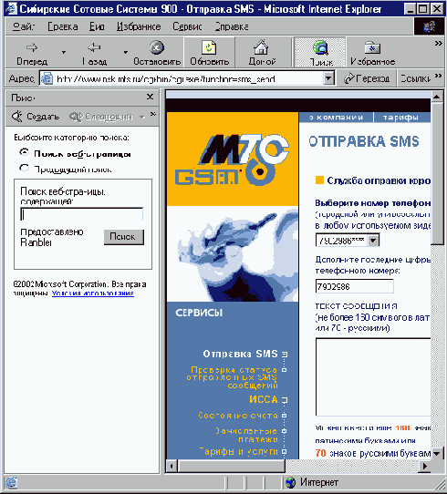Close the search side panel
Screen dimensions: 447x494
[x=150, y=97]
